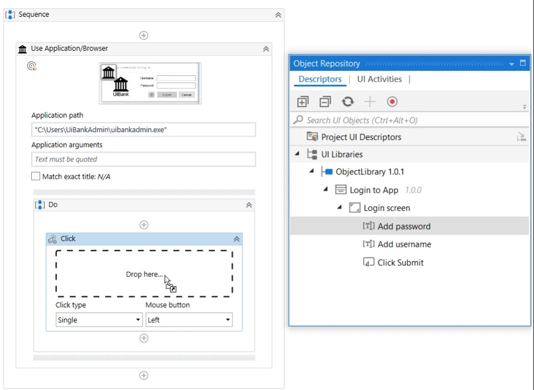Screen dimensions: 534x390
Task: Click the UI Libraries tree icon
Action: pyautogui.click(x=312, y=154)
